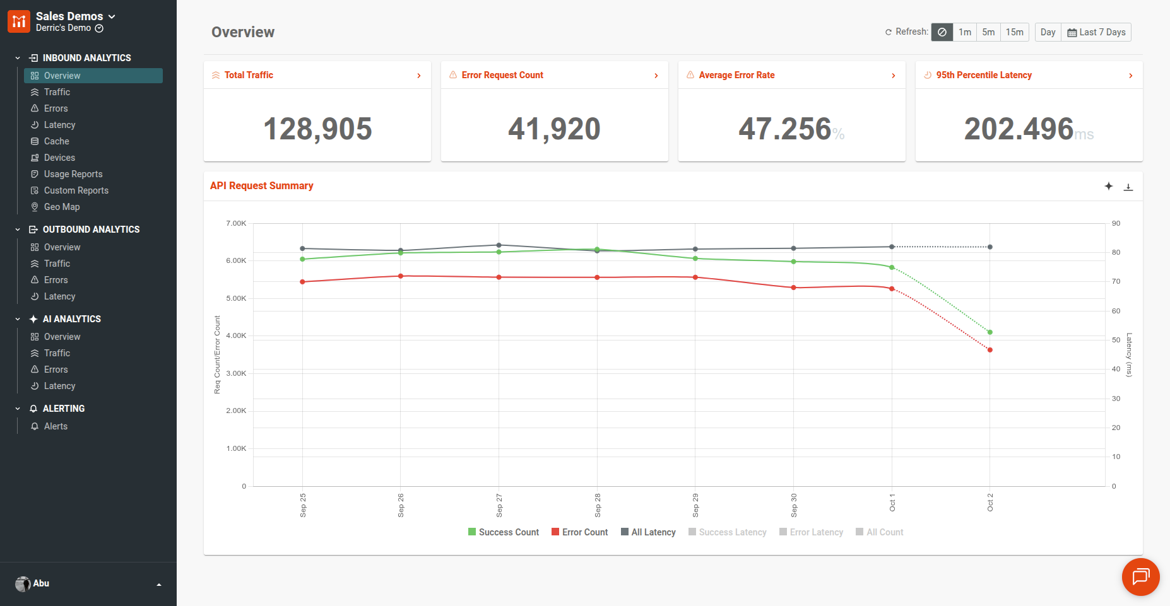Screen dimensions: 1170x606
Task: Click the refresh icon next to Refresh label
Action: click(890, 32)
